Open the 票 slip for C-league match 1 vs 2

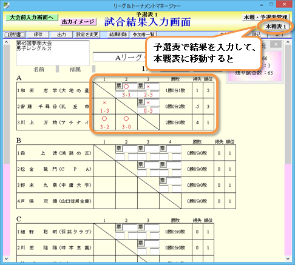click(x=119, y=227)
